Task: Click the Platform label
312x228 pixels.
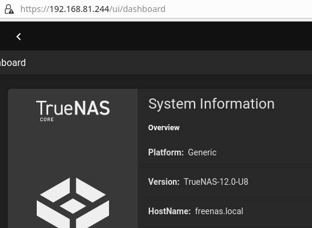Action: 166,152
